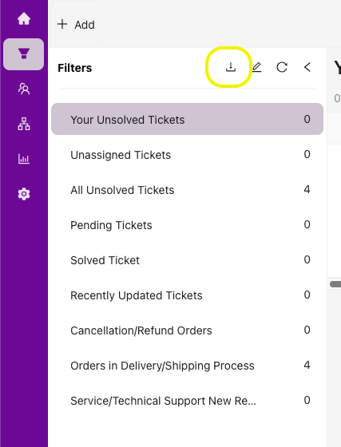Viewport: 341px width, 447px height.
Task: Select Orders in Delivery/Shipping Process filter
Action: tap(188, 366)
